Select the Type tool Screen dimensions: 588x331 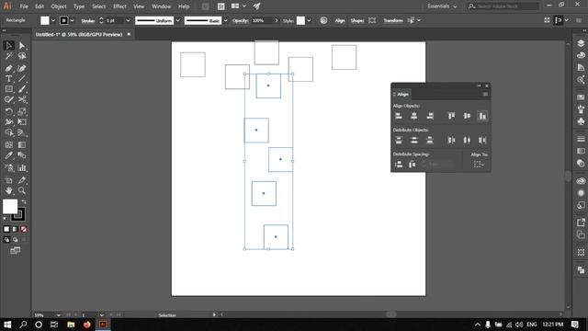8,79
